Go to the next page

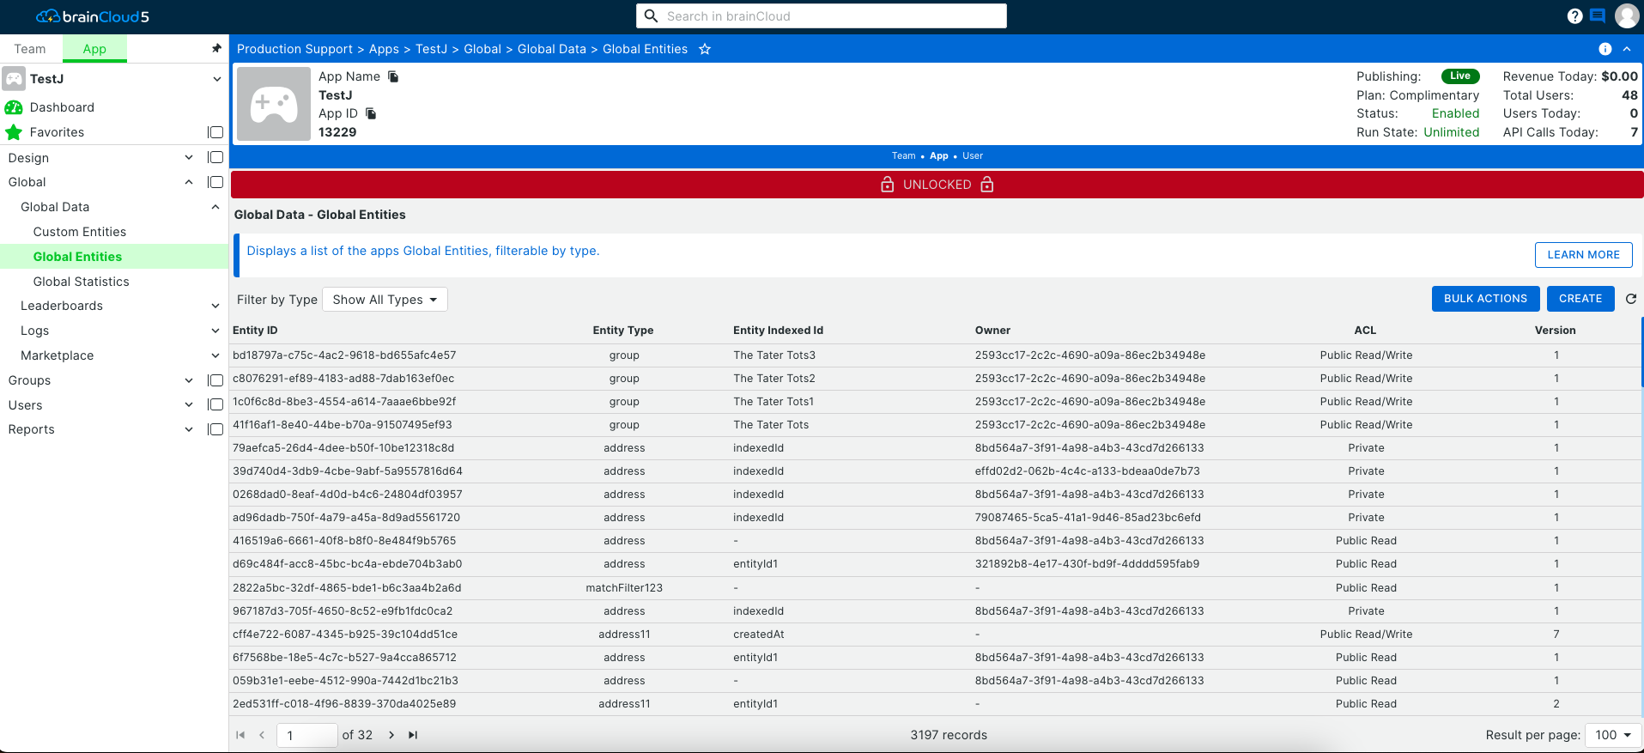391,735
